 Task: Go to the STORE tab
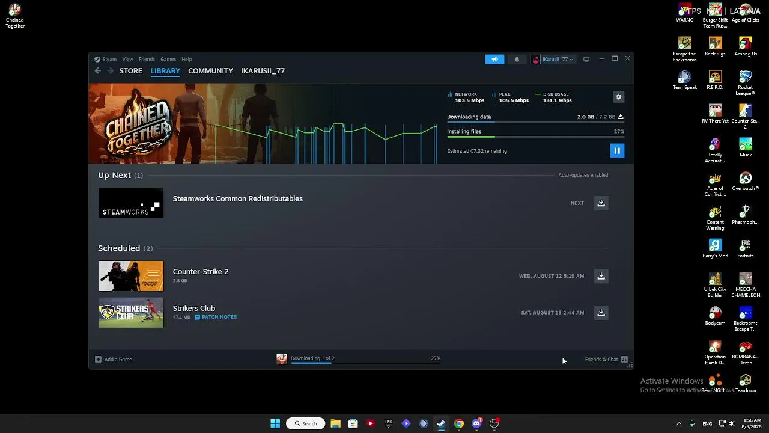[x=130, y=71]
